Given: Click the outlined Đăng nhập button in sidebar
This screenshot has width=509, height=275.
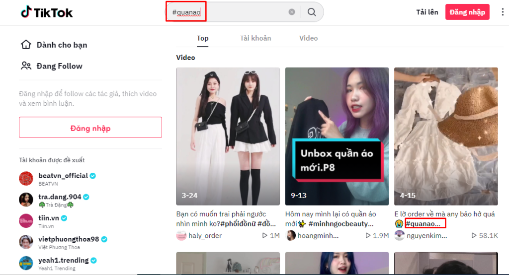Looking at the screenshot, I should (x=90, y=128).
